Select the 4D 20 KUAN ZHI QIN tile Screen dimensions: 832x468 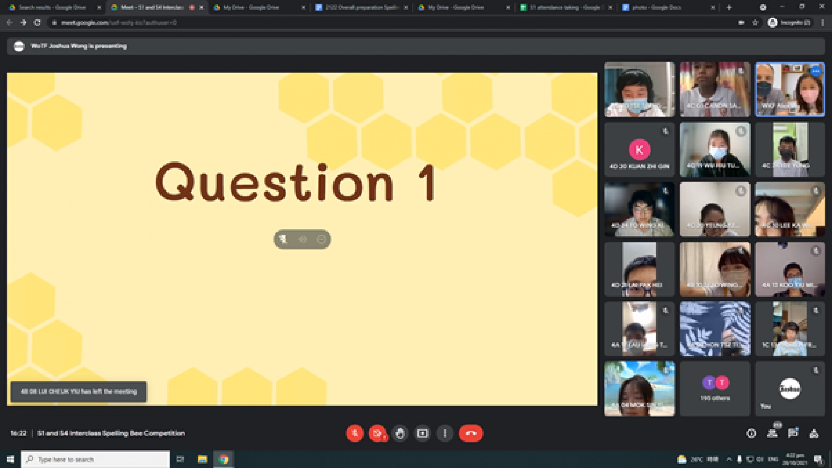639,149
